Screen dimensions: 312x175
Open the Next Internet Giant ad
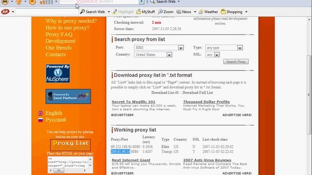pos(131,160)
